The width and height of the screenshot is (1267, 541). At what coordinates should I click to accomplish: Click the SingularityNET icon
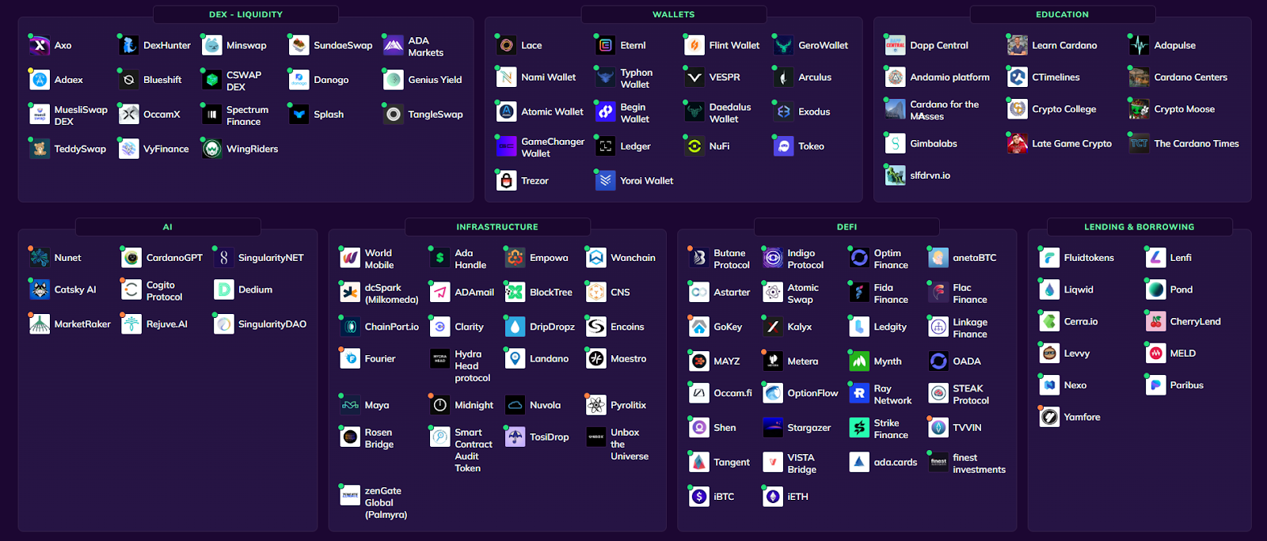224,258
